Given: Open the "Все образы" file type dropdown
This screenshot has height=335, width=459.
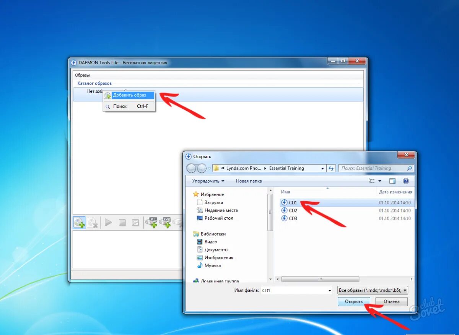Looking at the screenshot, I should [373, 291].
